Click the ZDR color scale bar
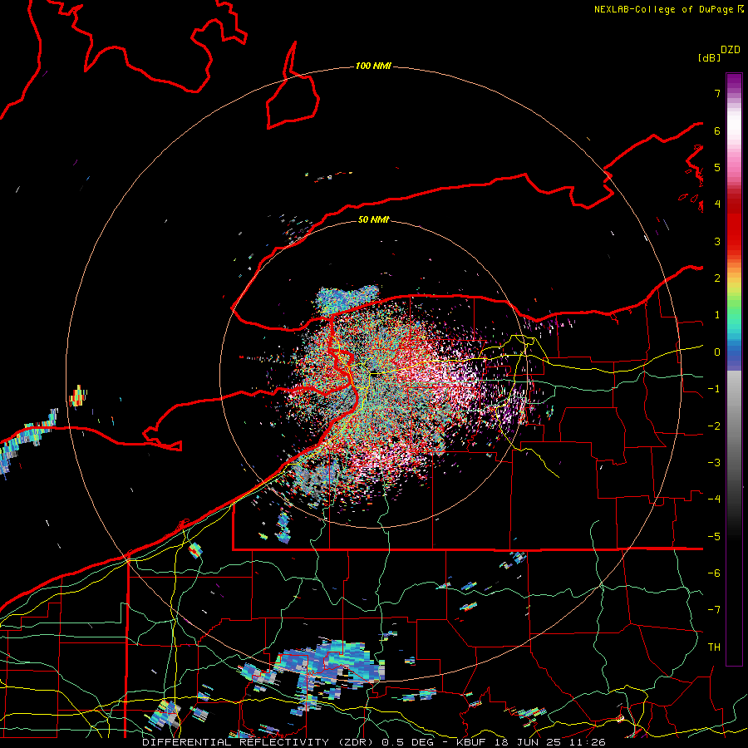The image size is (748, 748). coord(734,369)
